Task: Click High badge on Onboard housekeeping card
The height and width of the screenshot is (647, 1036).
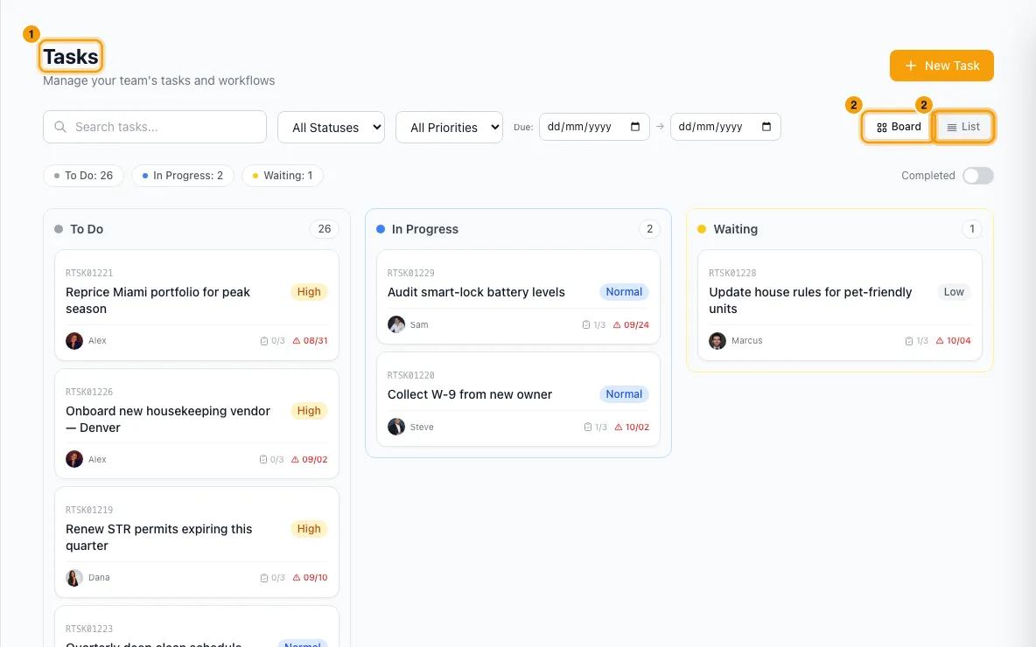Action: click(x=309, y=411)
